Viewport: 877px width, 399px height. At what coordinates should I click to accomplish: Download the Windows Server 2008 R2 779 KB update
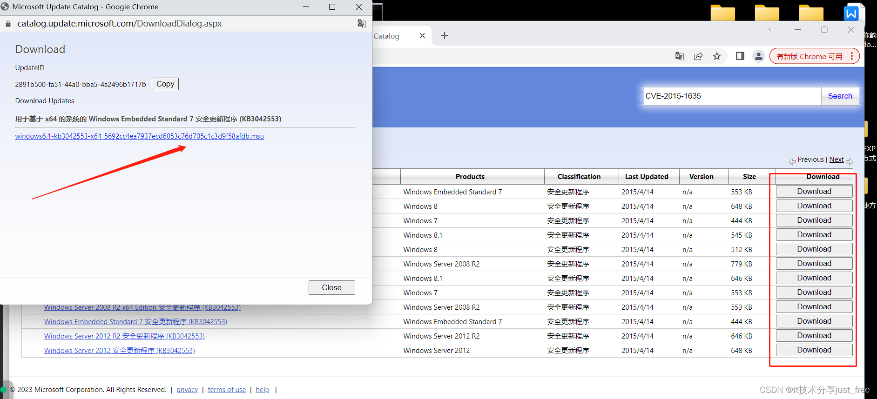point(814,264)
